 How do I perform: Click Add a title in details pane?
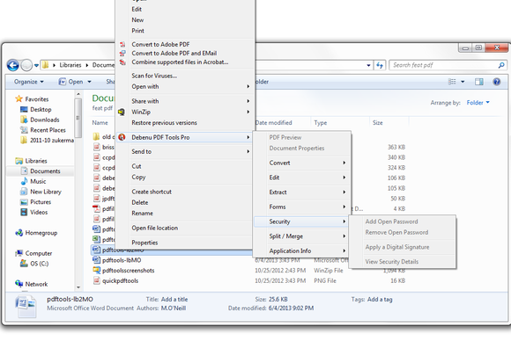174,300
